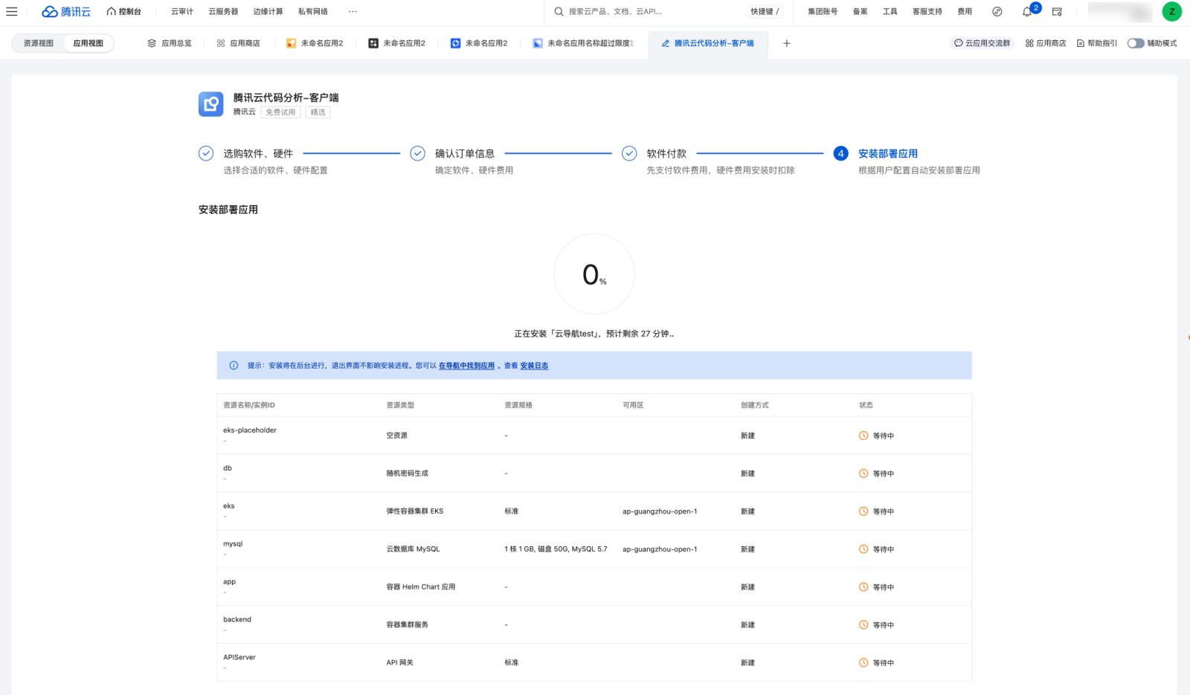The width and height of the screenshot is (1190, 695).
Task: Click the circular mini-program icon in header
Action: [x=997, y=12]
